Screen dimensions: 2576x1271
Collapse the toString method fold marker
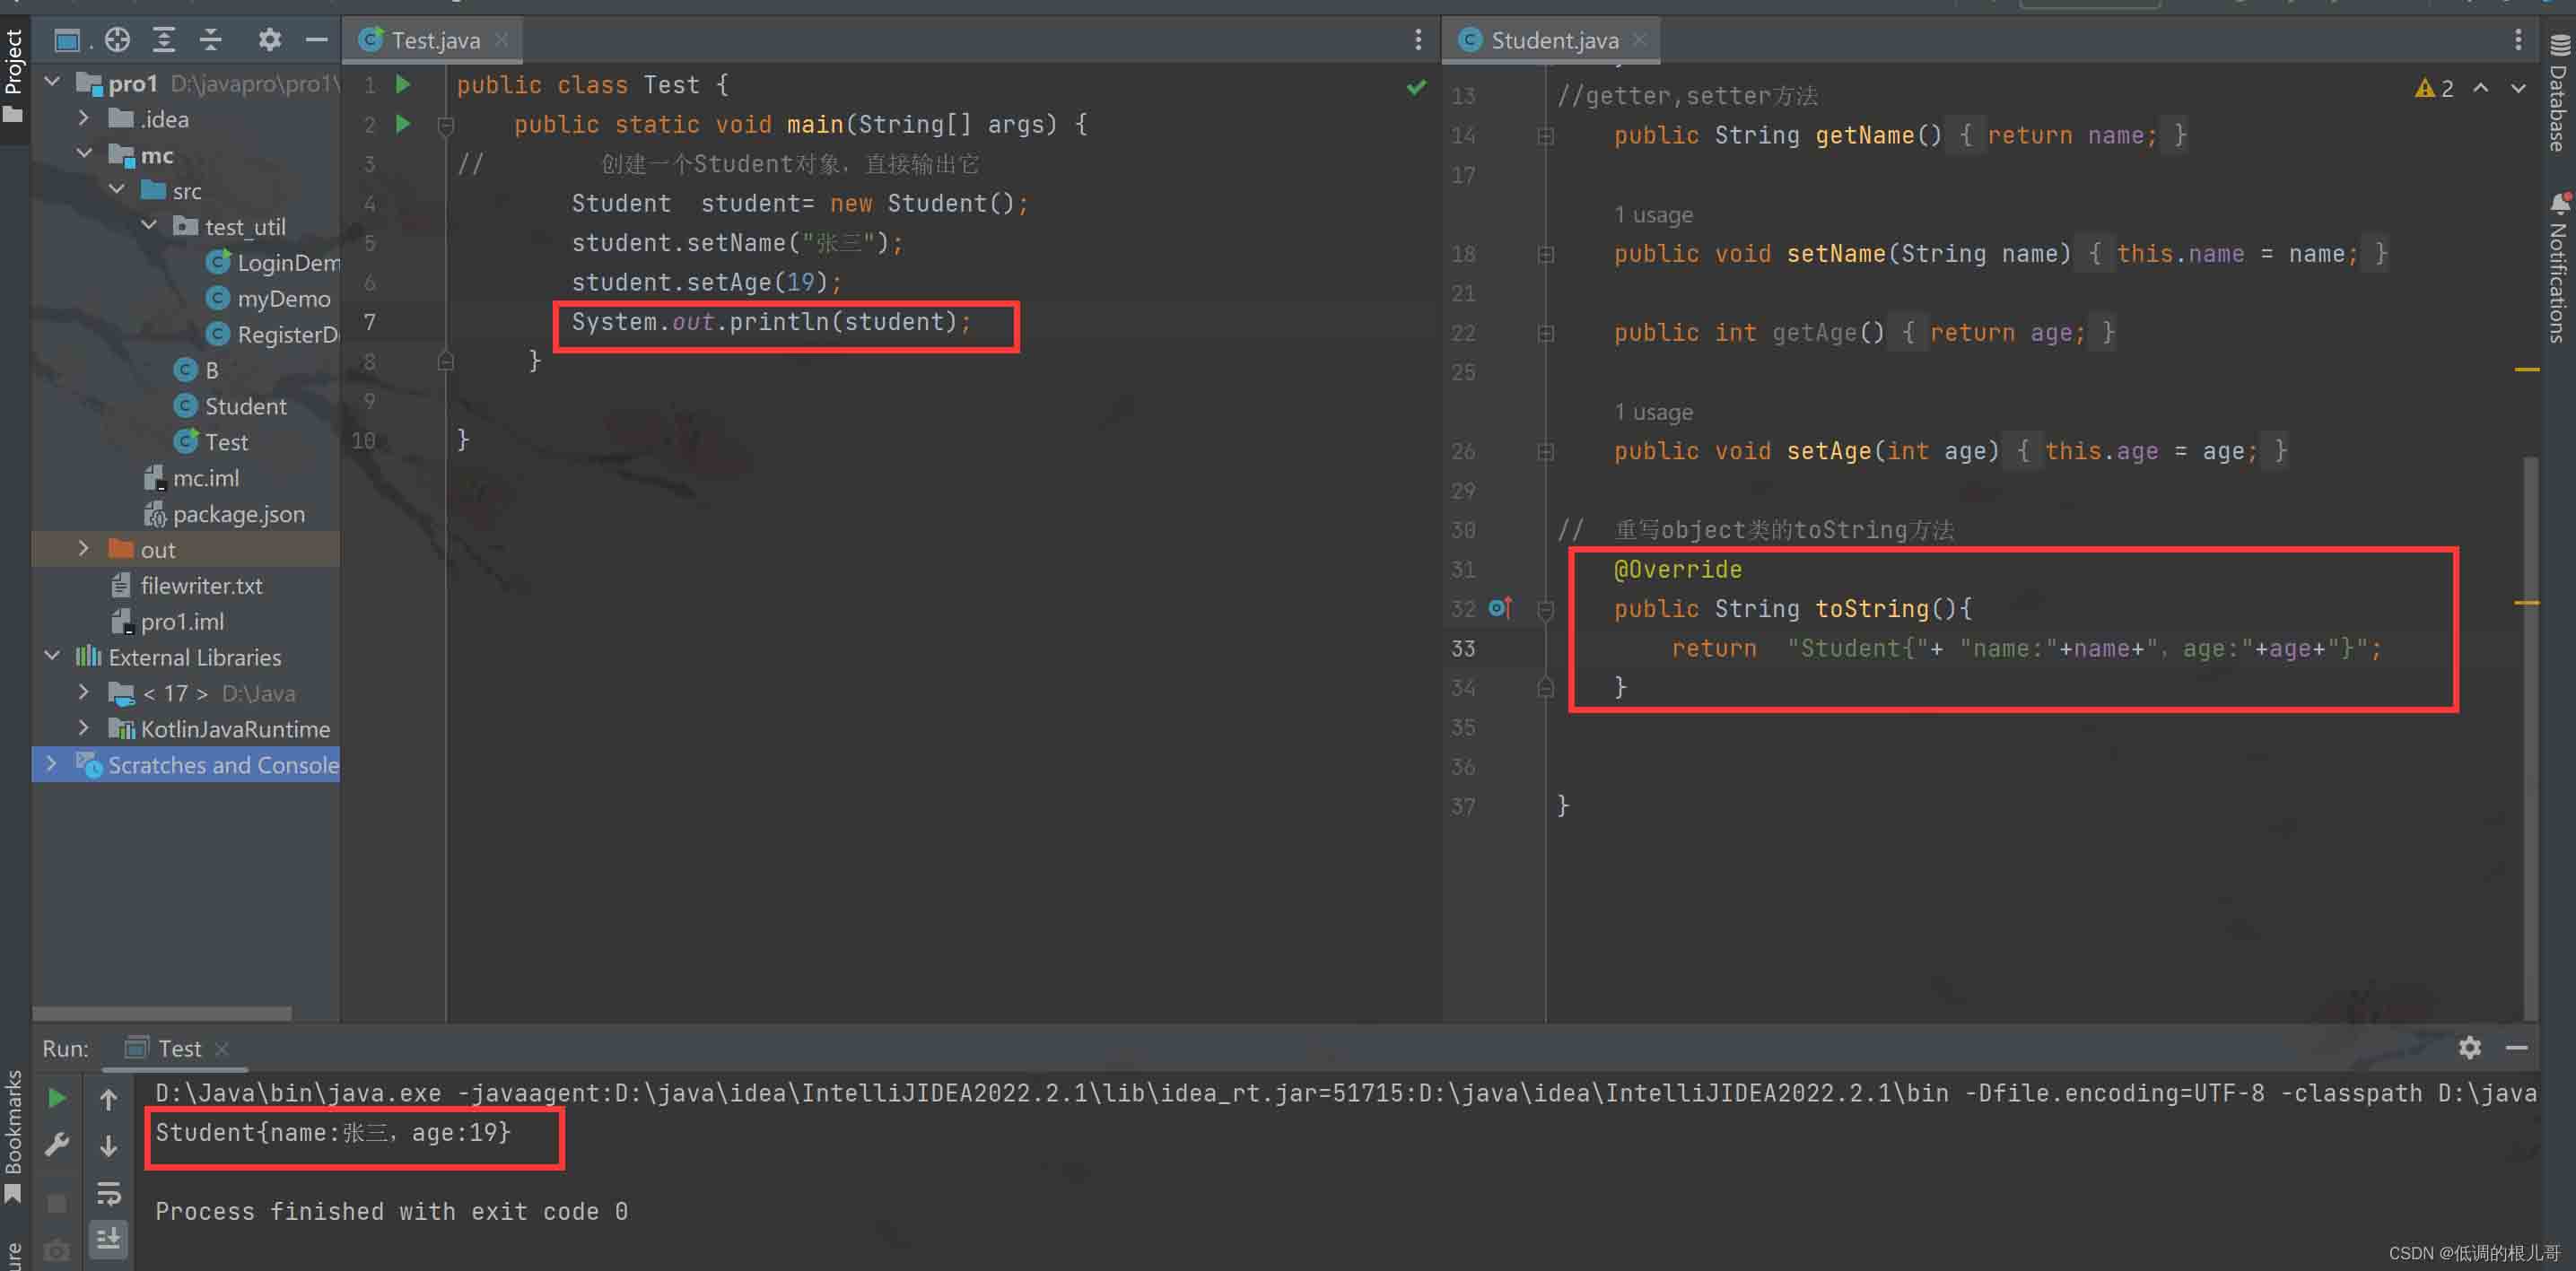point(1545,609)
